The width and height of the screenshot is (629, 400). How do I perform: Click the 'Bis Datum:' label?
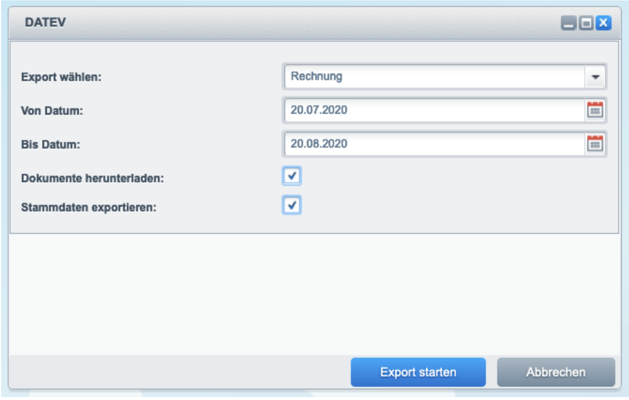(51, 144)
